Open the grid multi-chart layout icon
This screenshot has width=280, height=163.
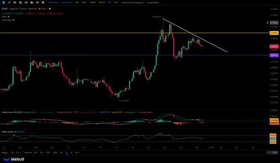click(x=21, y=2)
